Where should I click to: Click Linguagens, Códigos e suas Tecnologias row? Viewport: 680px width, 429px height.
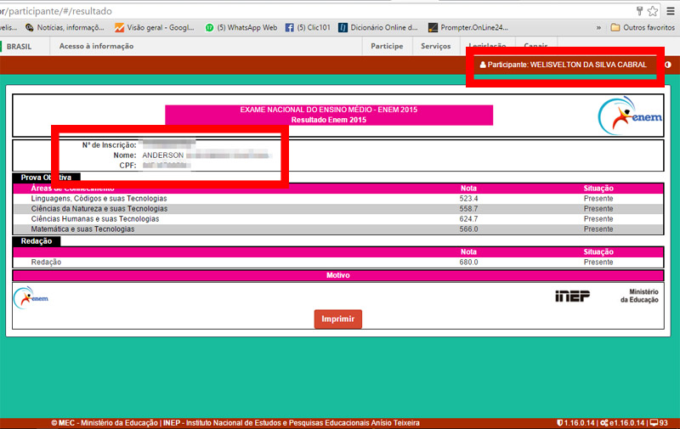click(x=338, y=199)
